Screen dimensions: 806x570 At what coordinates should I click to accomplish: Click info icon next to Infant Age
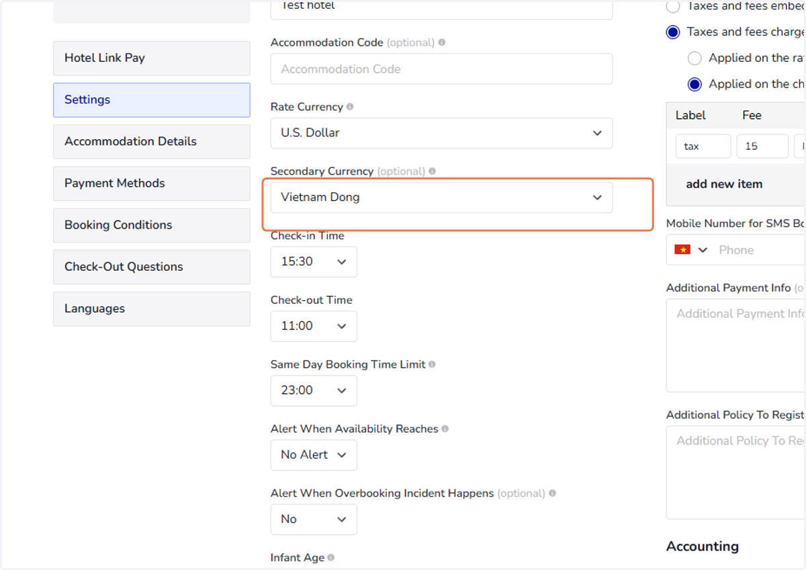click(331, 558)
